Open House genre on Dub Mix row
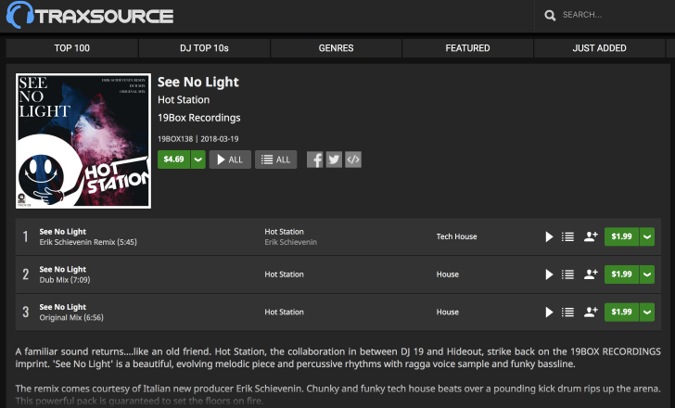The height and width of the screenshot is (408, 675). click(448, 274)
